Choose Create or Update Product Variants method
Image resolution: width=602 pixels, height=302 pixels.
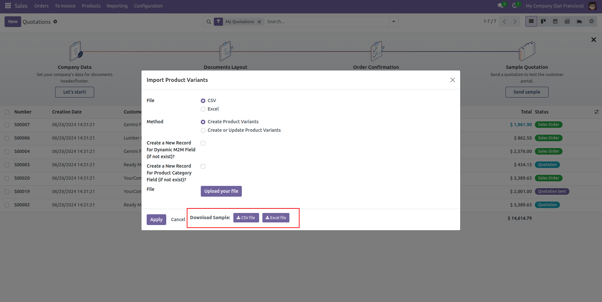pos(203,130)
